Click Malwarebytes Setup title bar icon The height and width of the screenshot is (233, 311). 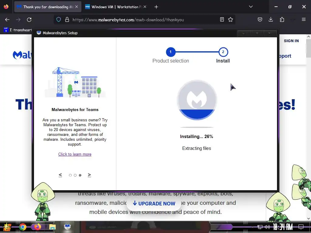[39, 33]
